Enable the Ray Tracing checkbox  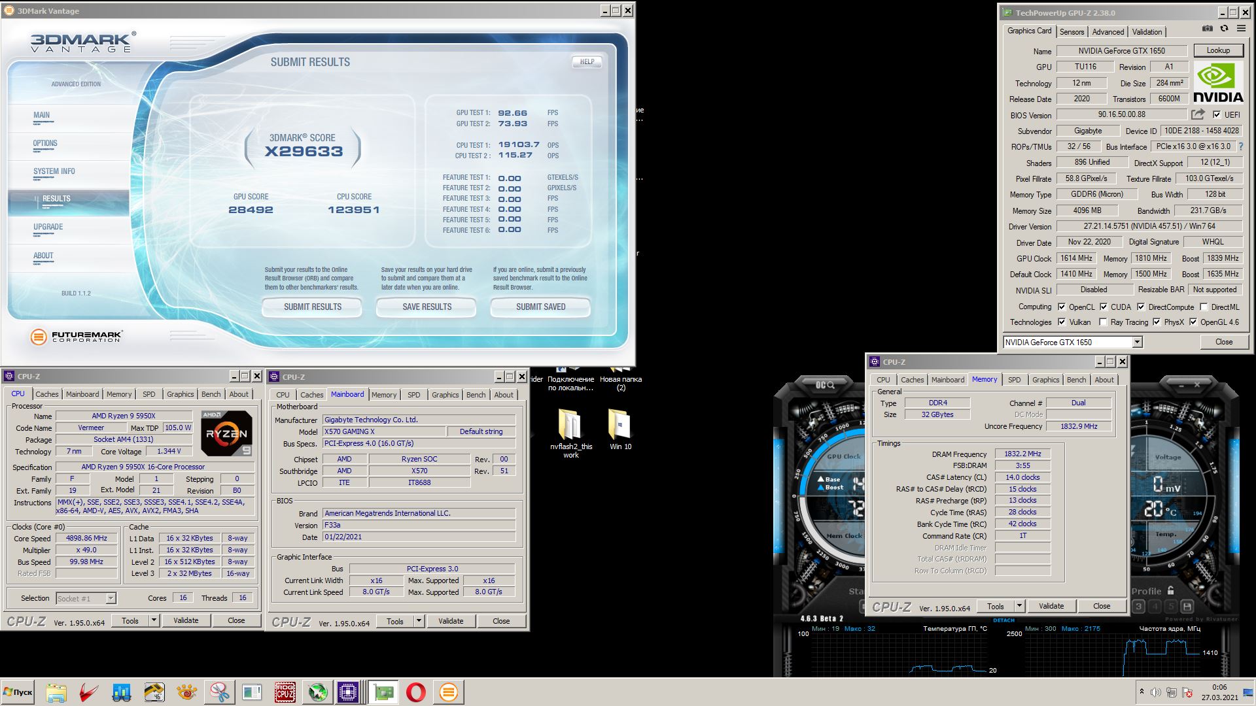point(1104,322)
